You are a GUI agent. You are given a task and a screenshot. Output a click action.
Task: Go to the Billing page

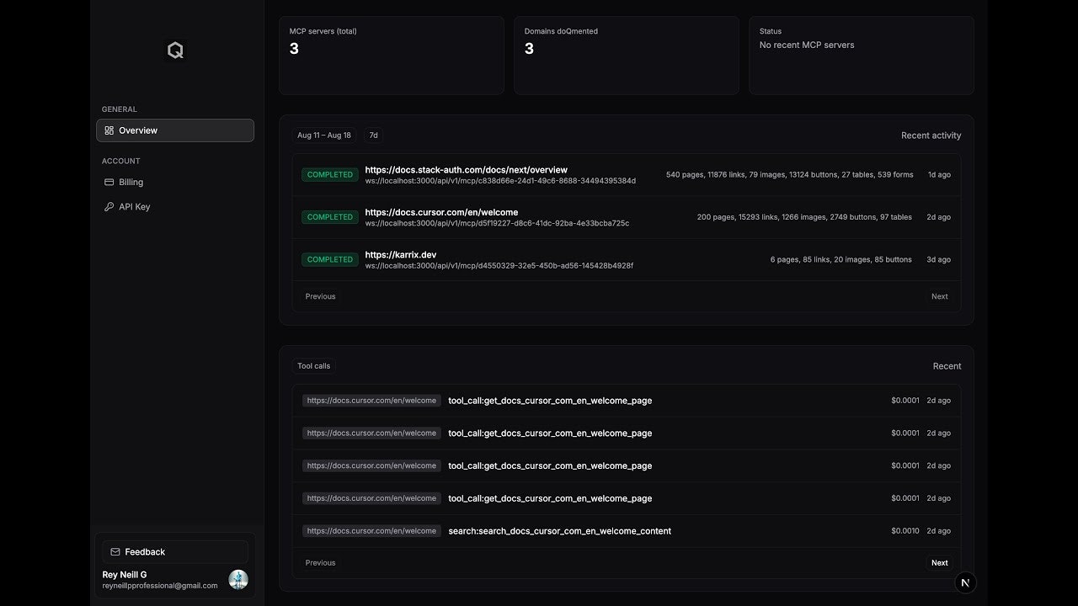pyautogui.click(x=131, y=182)
